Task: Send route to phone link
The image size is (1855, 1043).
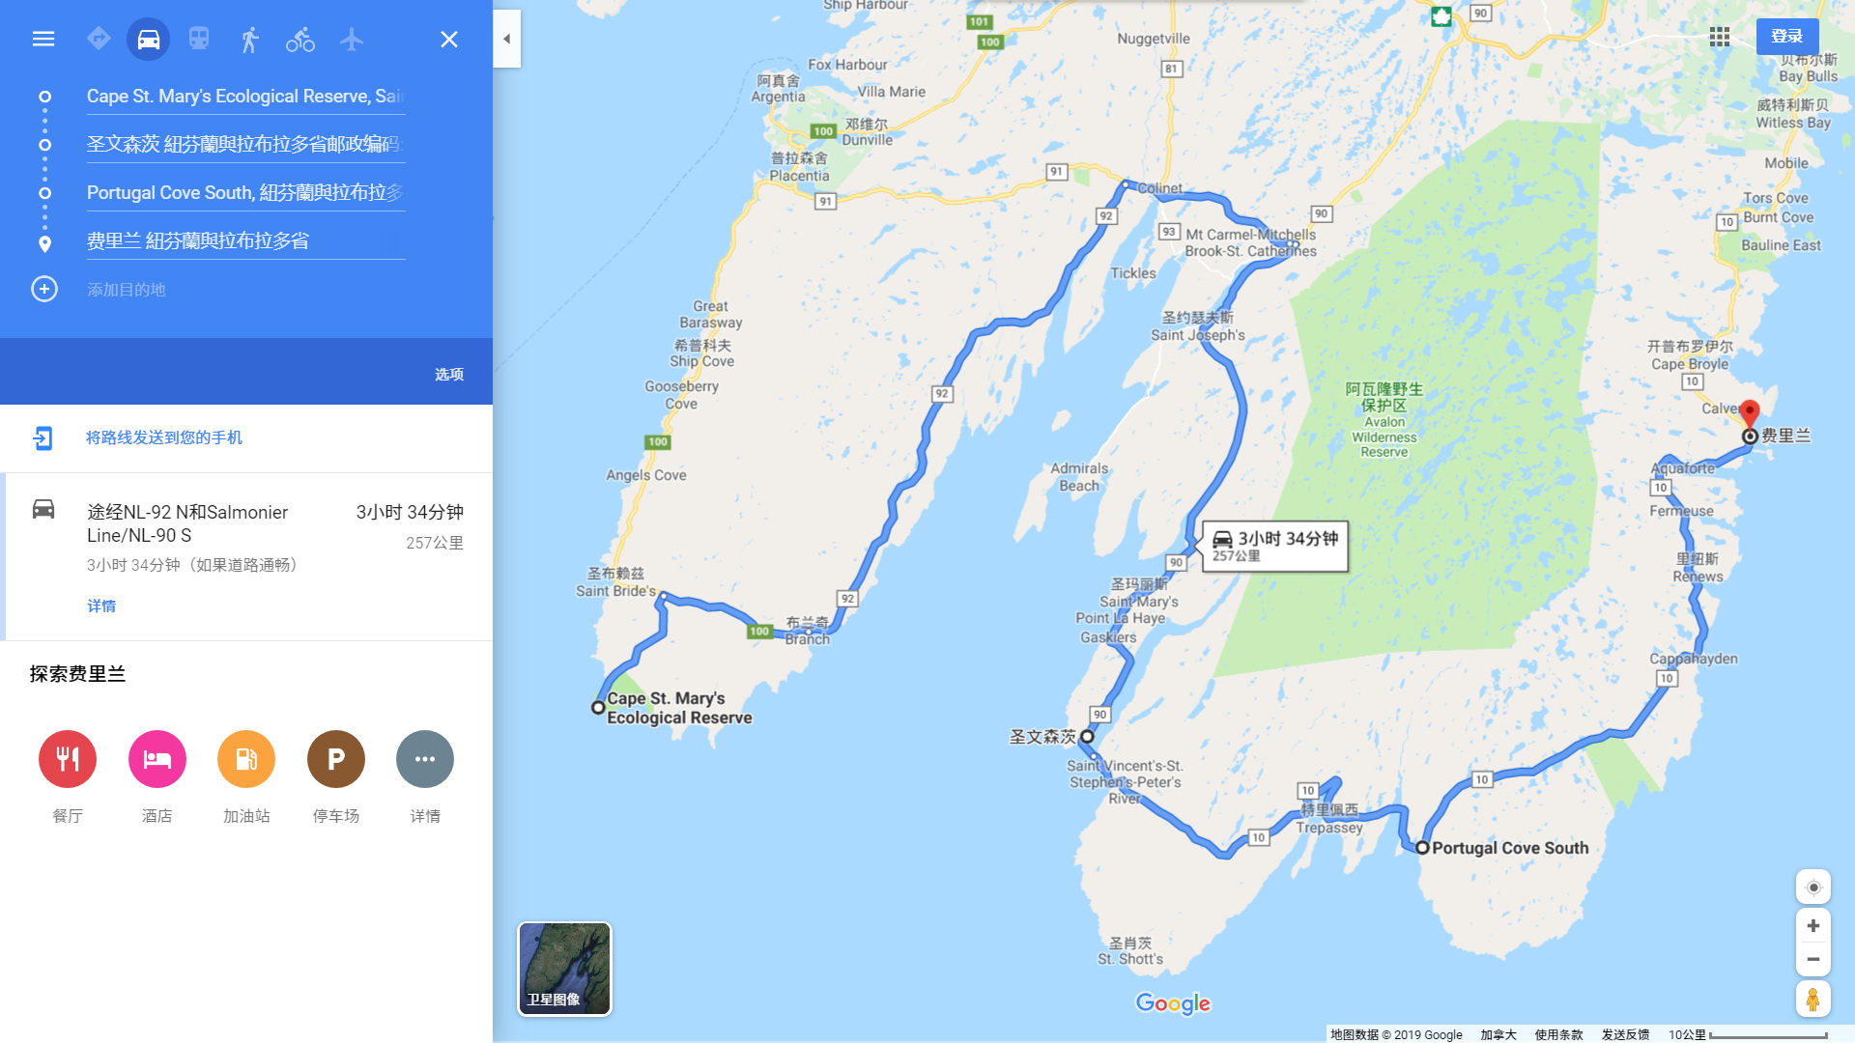Action: (x=164, y=438)
